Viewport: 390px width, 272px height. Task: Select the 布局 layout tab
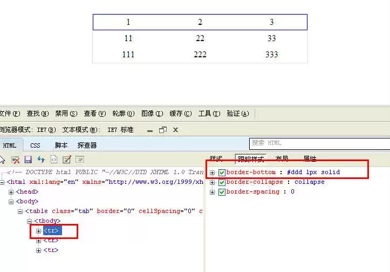pyautogui.click(x=282, y=158)
